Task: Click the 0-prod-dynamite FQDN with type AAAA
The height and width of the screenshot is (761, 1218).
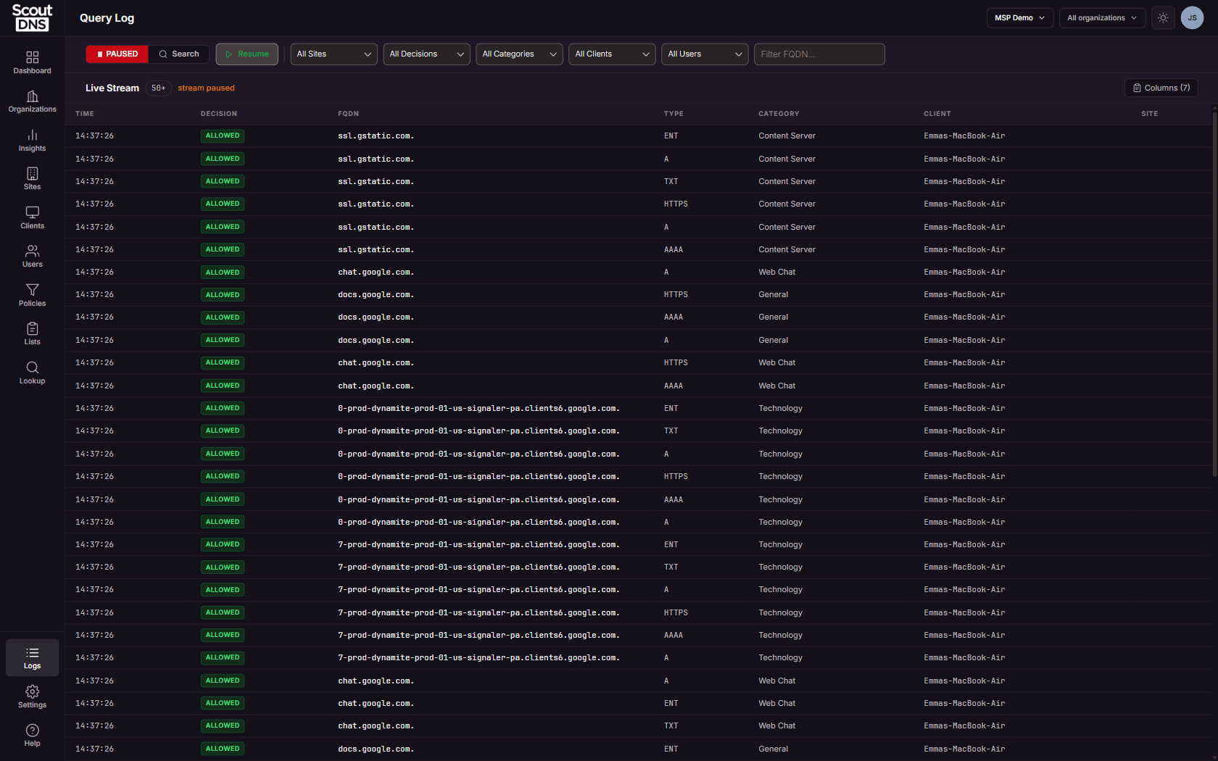Action: coord(478,500)
